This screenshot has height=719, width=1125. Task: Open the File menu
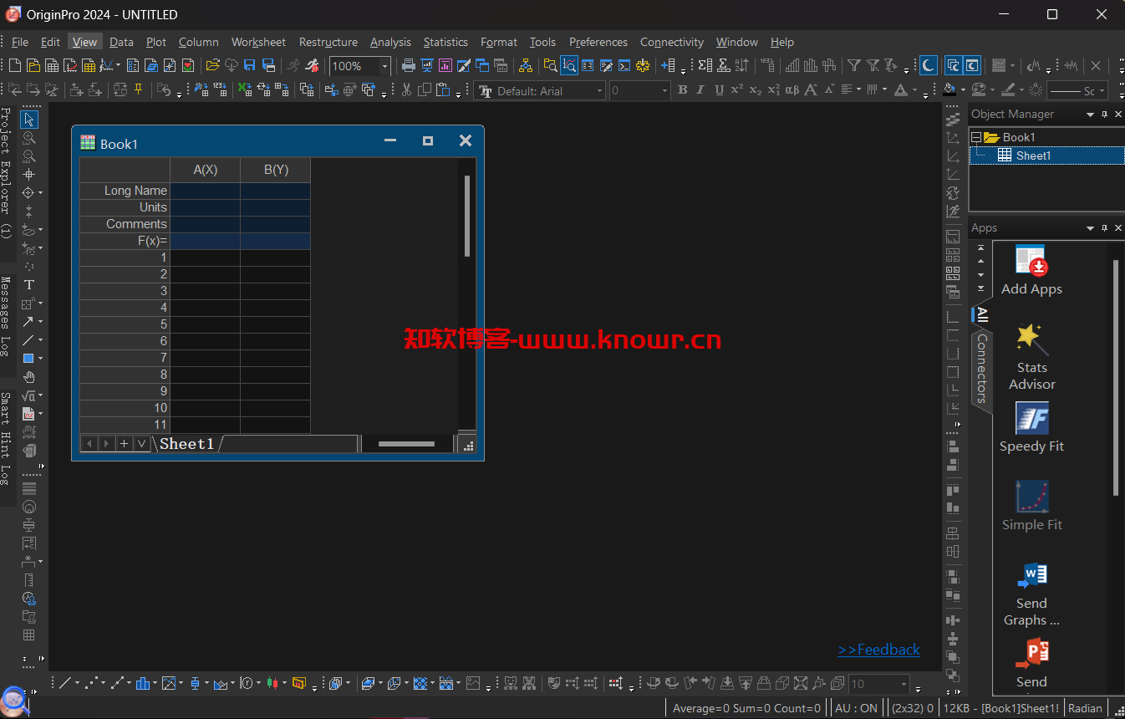20,42
